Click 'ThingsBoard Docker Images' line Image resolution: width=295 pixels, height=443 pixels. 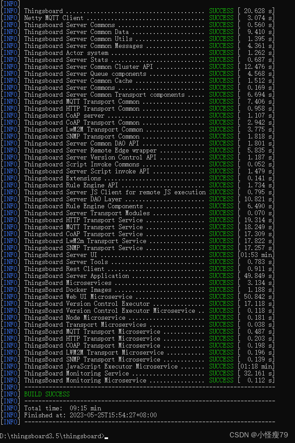pos(138,290)
